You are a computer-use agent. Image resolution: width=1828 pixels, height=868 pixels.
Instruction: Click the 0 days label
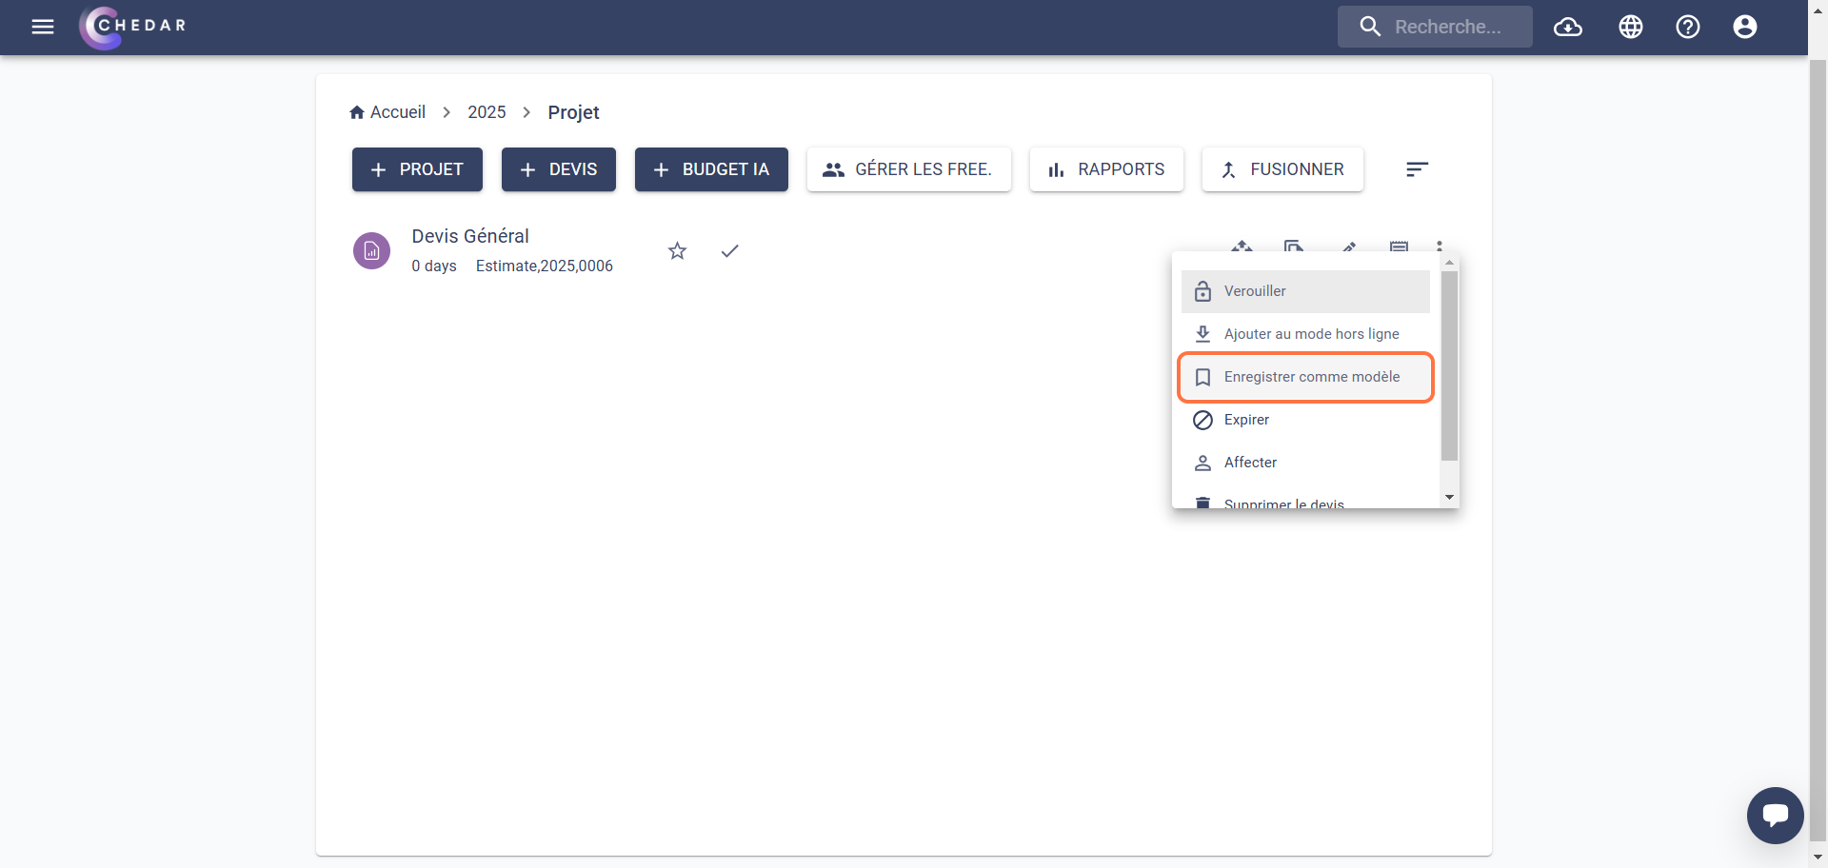point(434,266)
